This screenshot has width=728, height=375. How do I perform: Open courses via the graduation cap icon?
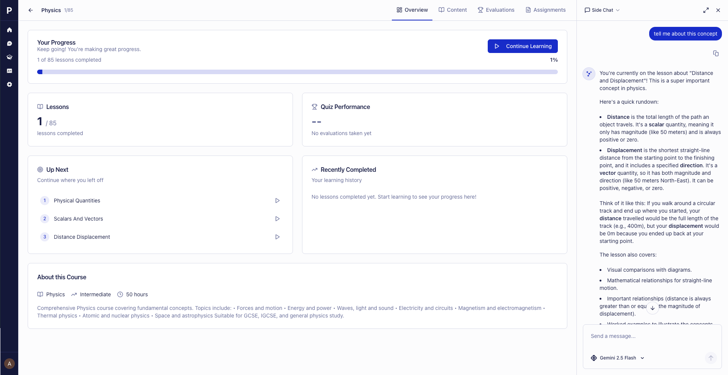coord(9,57)
